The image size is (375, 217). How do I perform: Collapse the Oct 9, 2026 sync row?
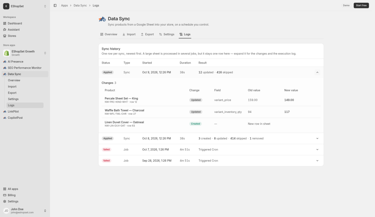click(x=318, y=72)
